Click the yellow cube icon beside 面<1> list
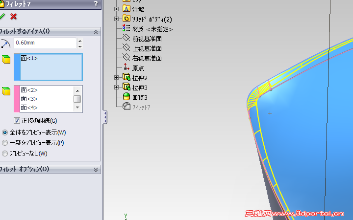Viewport: 353px width, 220px height. click(x=6, y=59)
